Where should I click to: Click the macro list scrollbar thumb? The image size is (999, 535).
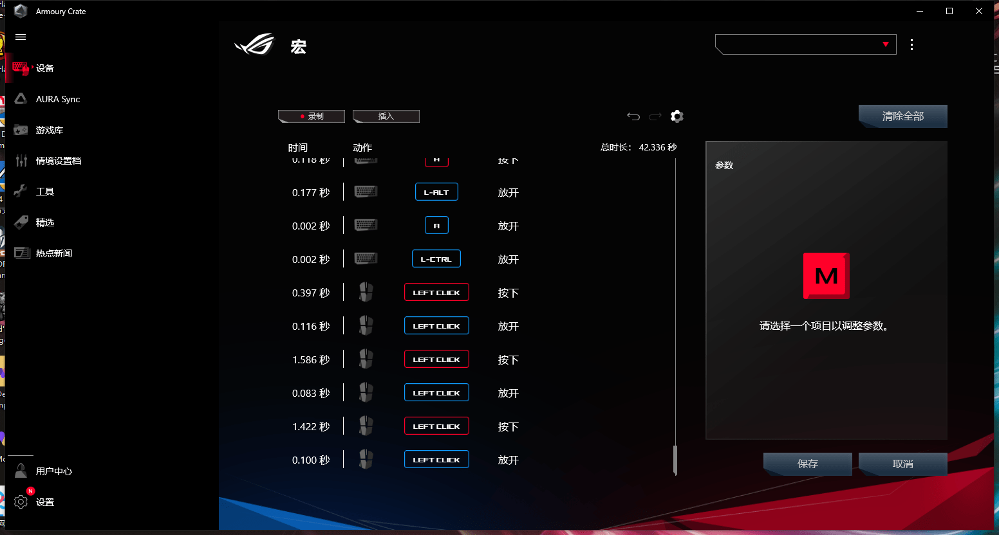[x=675, y=460]
